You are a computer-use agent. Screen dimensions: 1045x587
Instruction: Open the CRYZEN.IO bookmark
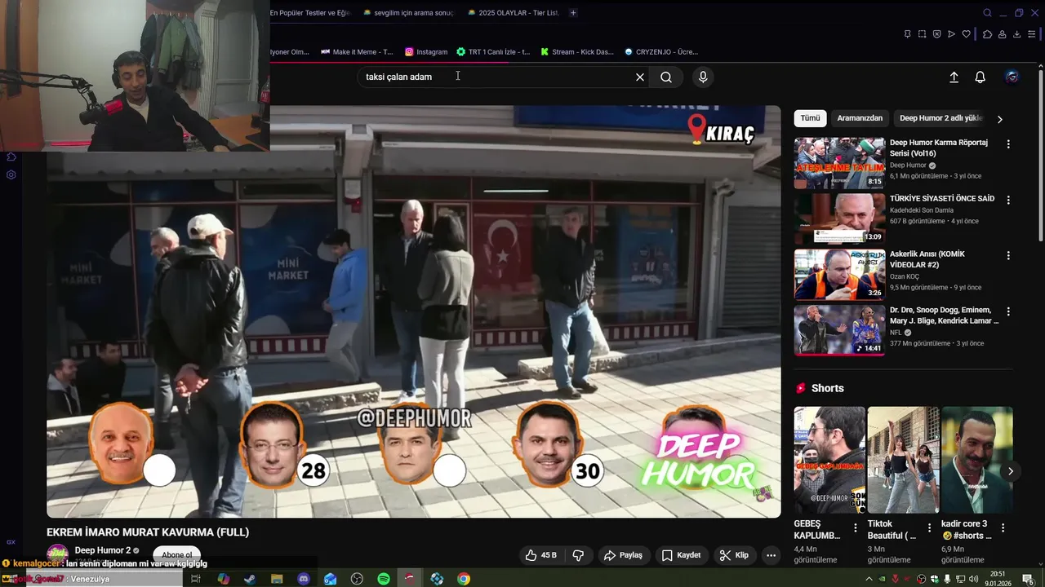pos(661,51)
